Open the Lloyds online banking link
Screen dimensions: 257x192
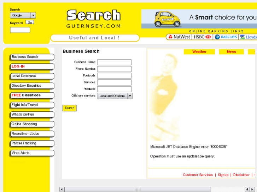(248, 37)
